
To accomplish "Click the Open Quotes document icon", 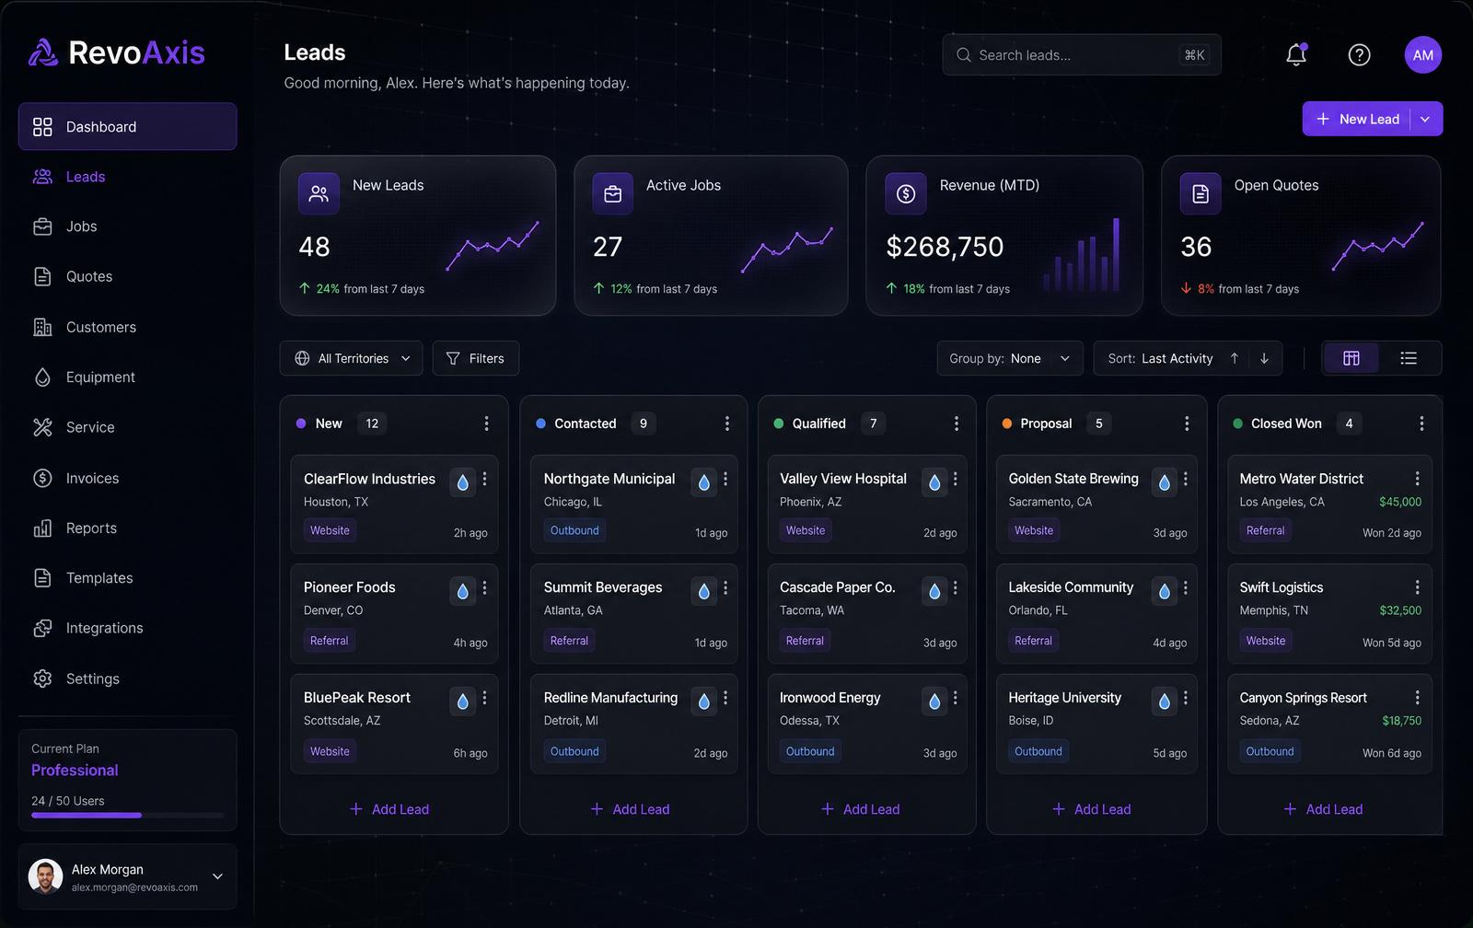I will pyautogui.click(x=1200, y=193).
